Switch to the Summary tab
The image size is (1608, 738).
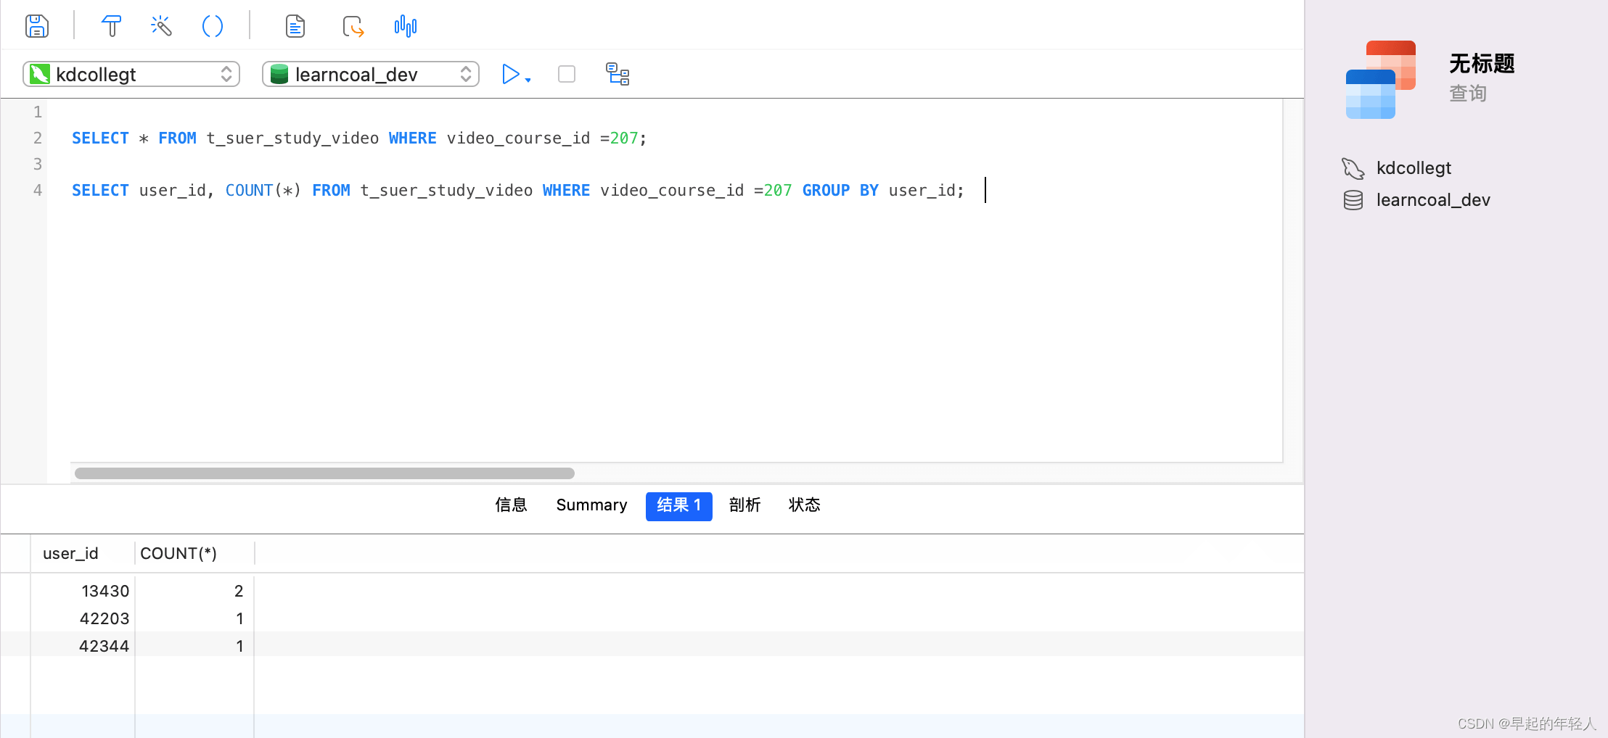point(591,505)
